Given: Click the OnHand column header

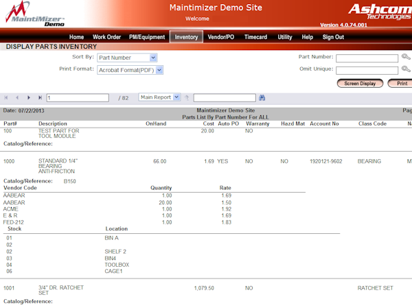Looking at the screenshot, I should 156,123.
